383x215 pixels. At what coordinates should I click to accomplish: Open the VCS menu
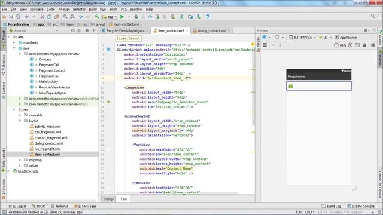coord(124,10)
